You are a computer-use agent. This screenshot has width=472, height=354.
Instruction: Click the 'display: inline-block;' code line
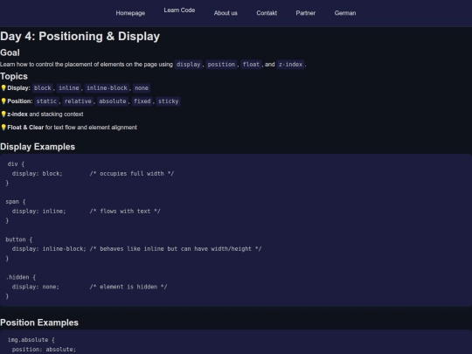49,249
